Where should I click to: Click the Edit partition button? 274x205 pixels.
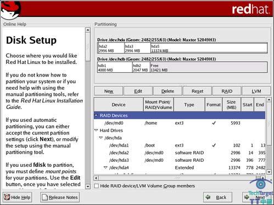tap(138, 91)
